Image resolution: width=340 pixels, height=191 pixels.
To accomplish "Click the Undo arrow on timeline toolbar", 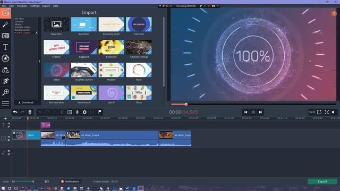I will pyautogui.click(x=15, y=112).
